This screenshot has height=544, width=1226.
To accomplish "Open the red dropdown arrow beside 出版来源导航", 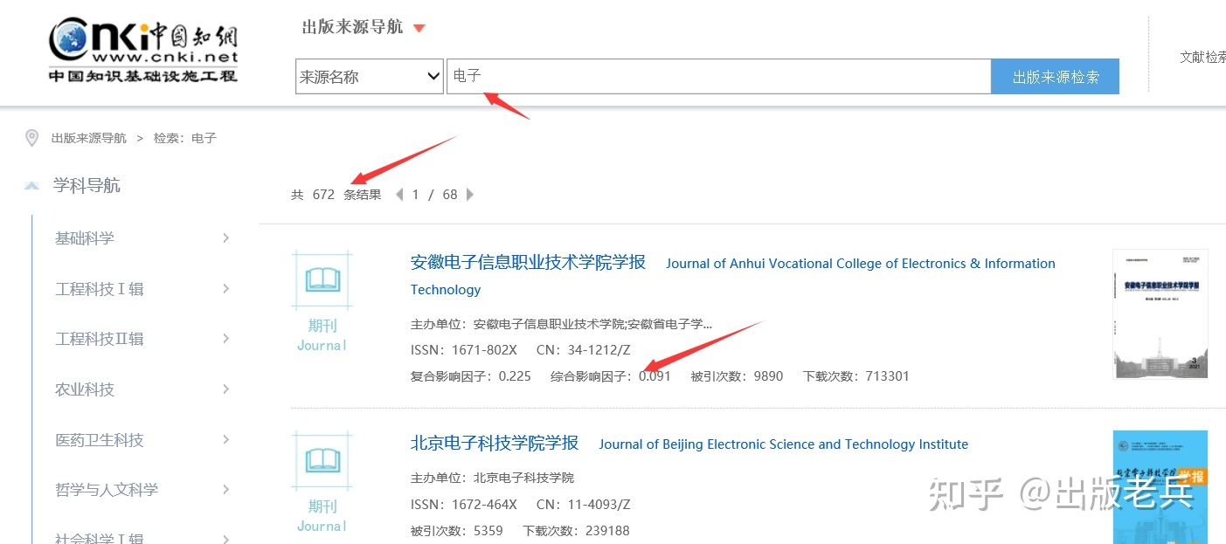I will tap(419, 27).
